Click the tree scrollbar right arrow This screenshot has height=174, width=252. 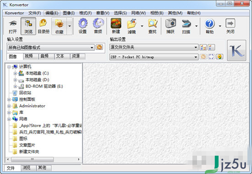point(79,159)
